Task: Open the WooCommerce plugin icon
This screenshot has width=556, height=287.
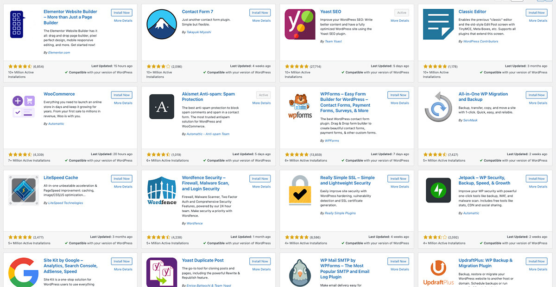Action: click(23, 105)
